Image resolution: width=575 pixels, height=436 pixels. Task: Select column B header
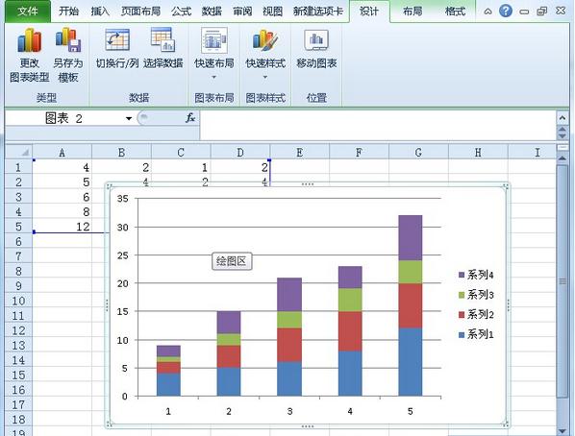(x=121, y=152)
